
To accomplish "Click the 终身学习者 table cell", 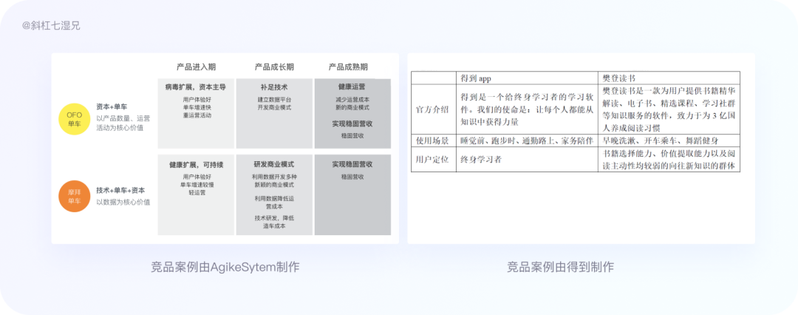I will point(528,160).
